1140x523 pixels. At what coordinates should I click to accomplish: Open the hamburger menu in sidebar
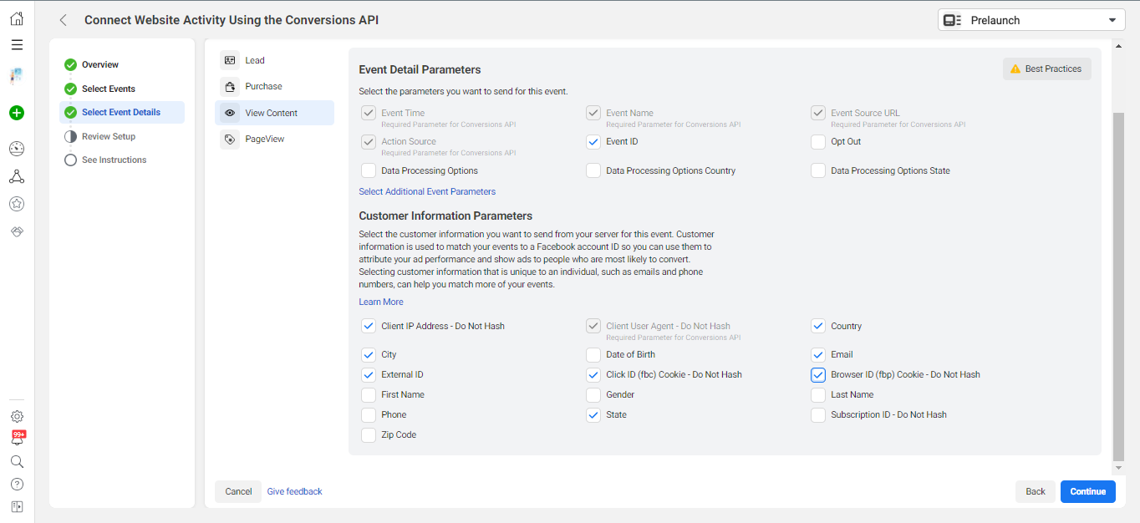pyautogui.click(x=17, y=45)
